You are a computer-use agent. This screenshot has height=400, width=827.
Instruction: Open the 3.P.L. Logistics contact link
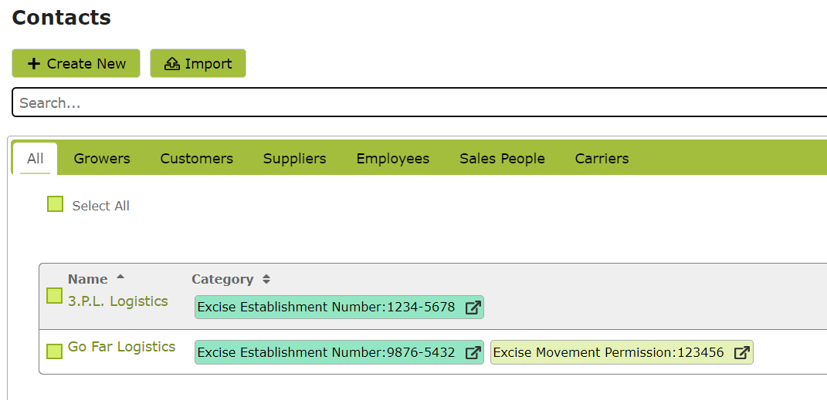click(118, 301)
